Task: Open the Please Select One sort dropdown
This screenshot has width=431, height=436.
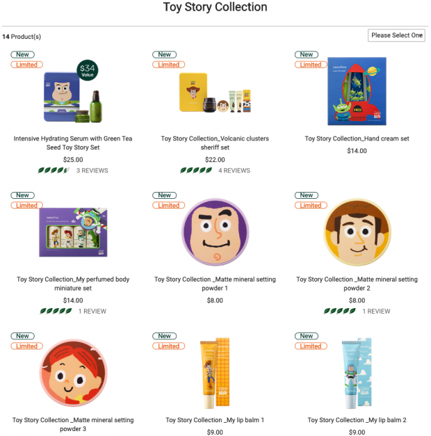Action: pos(396,35)
